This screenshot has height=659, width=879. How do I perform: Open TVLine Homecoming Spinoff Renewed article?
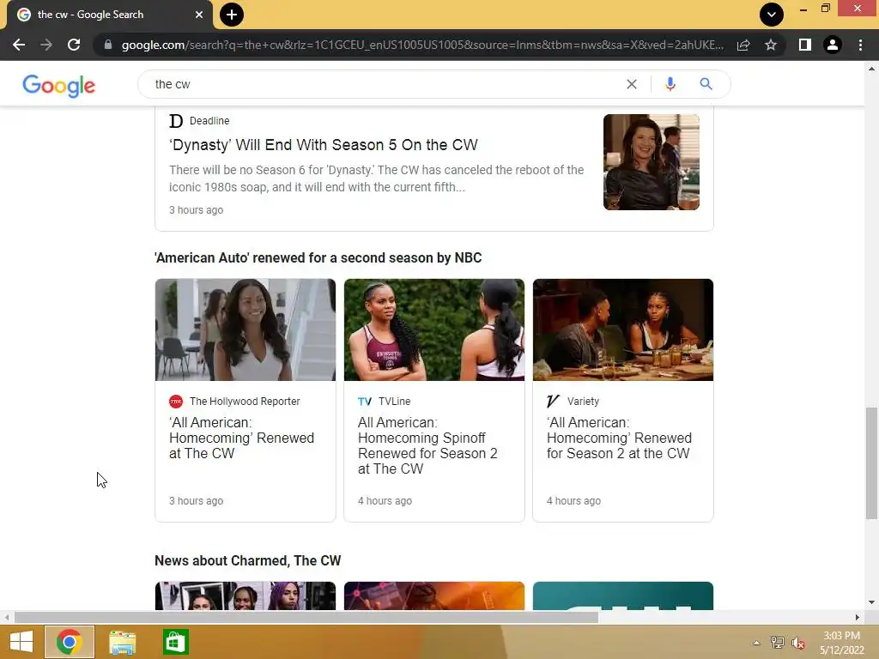click(427, 445)
